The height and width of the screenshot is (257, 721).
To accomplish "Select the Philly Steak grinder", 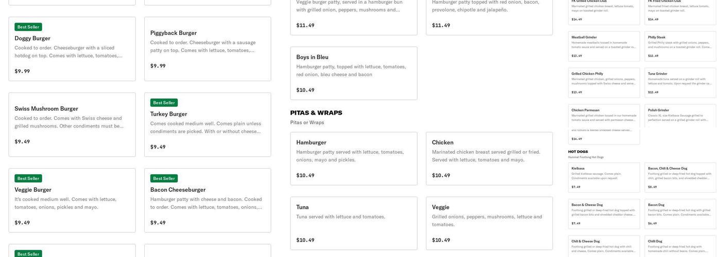I will pos(680,46).
